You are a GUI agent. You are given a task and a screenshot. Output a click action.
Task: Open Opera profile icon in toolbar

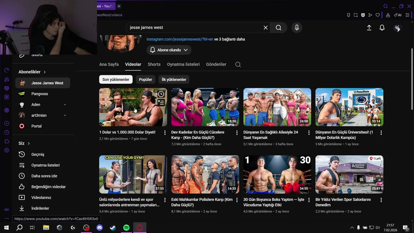pos(388,15)
